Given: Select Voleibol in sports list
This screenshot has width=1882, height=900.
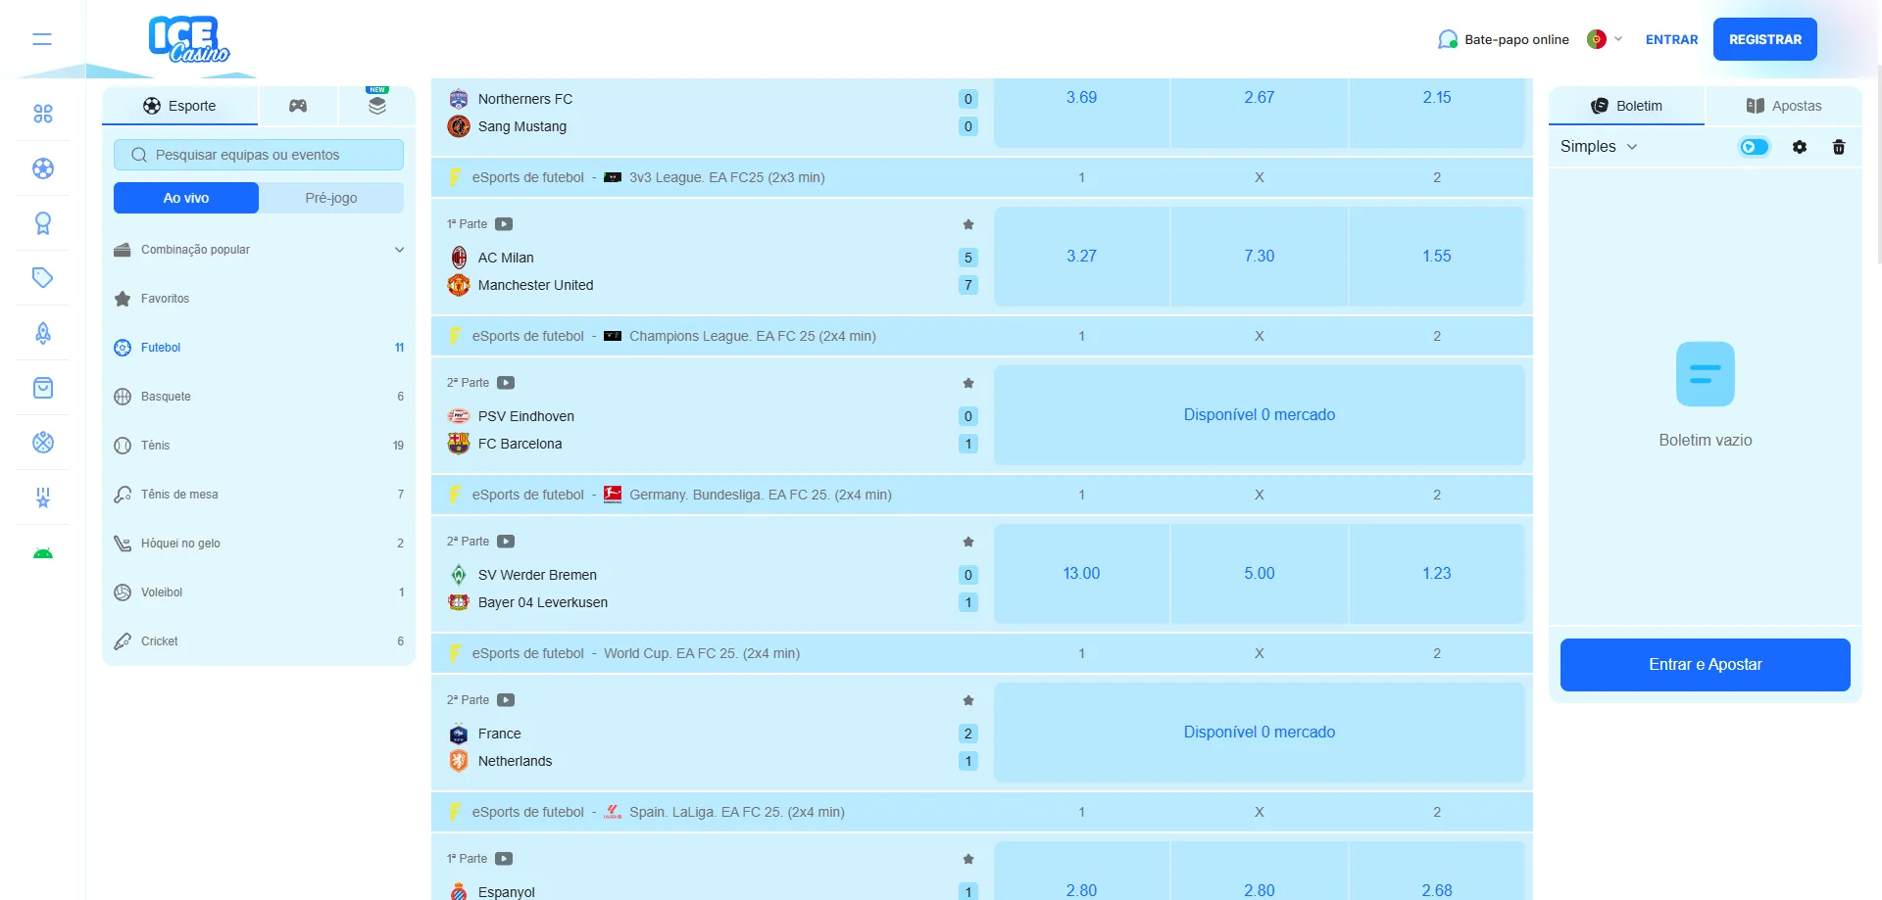Looking at the screenshot, I should pos(259,592).
